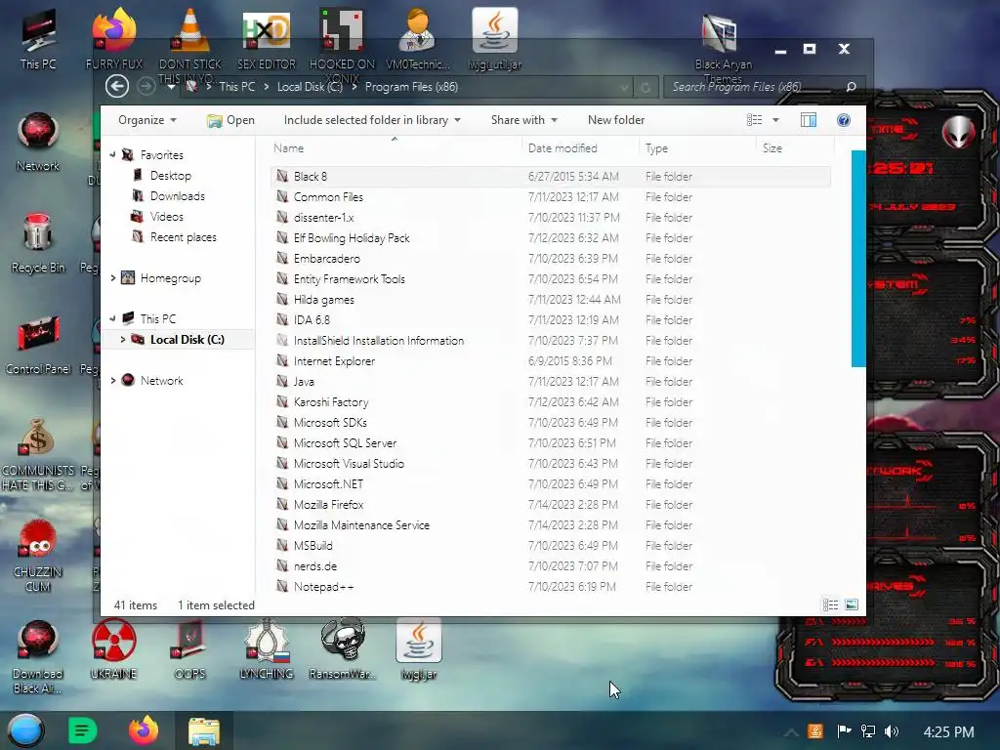Collapse the Favorites tree node
The width and height of the screenshot is (1000, 750).
pos(113,155)
